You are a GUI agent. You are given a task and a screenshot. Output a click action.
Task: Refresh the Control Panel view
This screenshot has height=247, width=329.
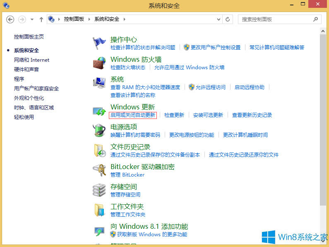pos(228,19)
